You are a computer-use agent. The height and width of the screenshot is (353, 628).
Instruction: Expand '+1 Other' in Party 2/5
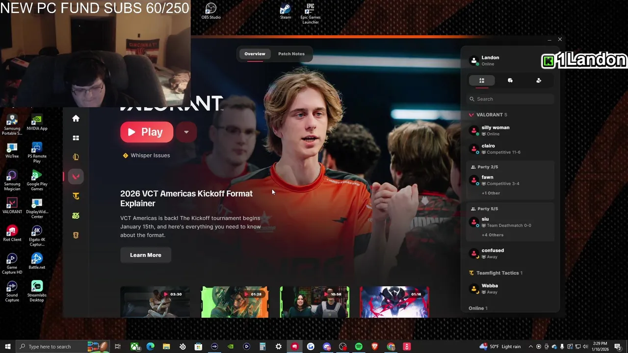(491, 193)
